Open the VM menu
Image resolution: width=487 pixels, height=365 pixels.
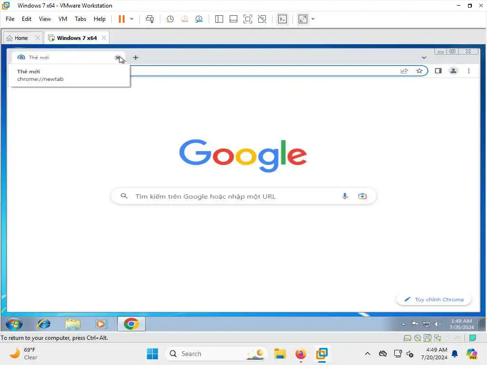(x=63, y=19)
